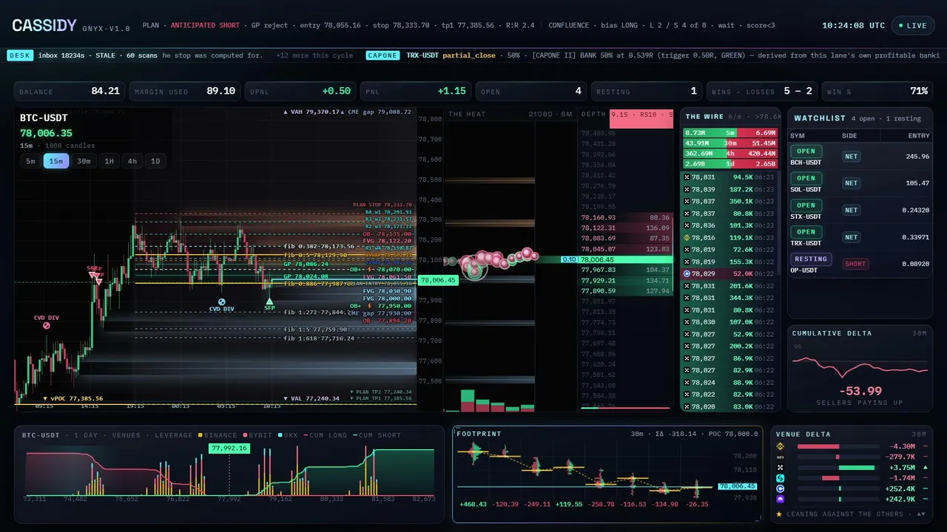Click the SIDE column header
Image resolution: width=947 pixels, height=532 pixels.
pyautogui.click(x=850, y=136)
